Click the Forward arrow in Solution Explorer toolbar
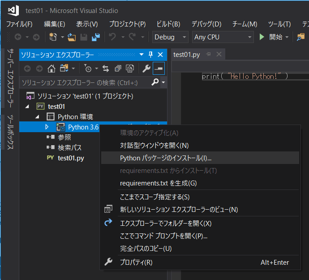 point(39,69)
